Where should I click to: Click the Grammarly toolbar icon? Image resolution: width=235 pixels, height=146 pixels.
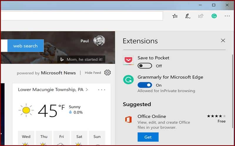tap(214, 16)
